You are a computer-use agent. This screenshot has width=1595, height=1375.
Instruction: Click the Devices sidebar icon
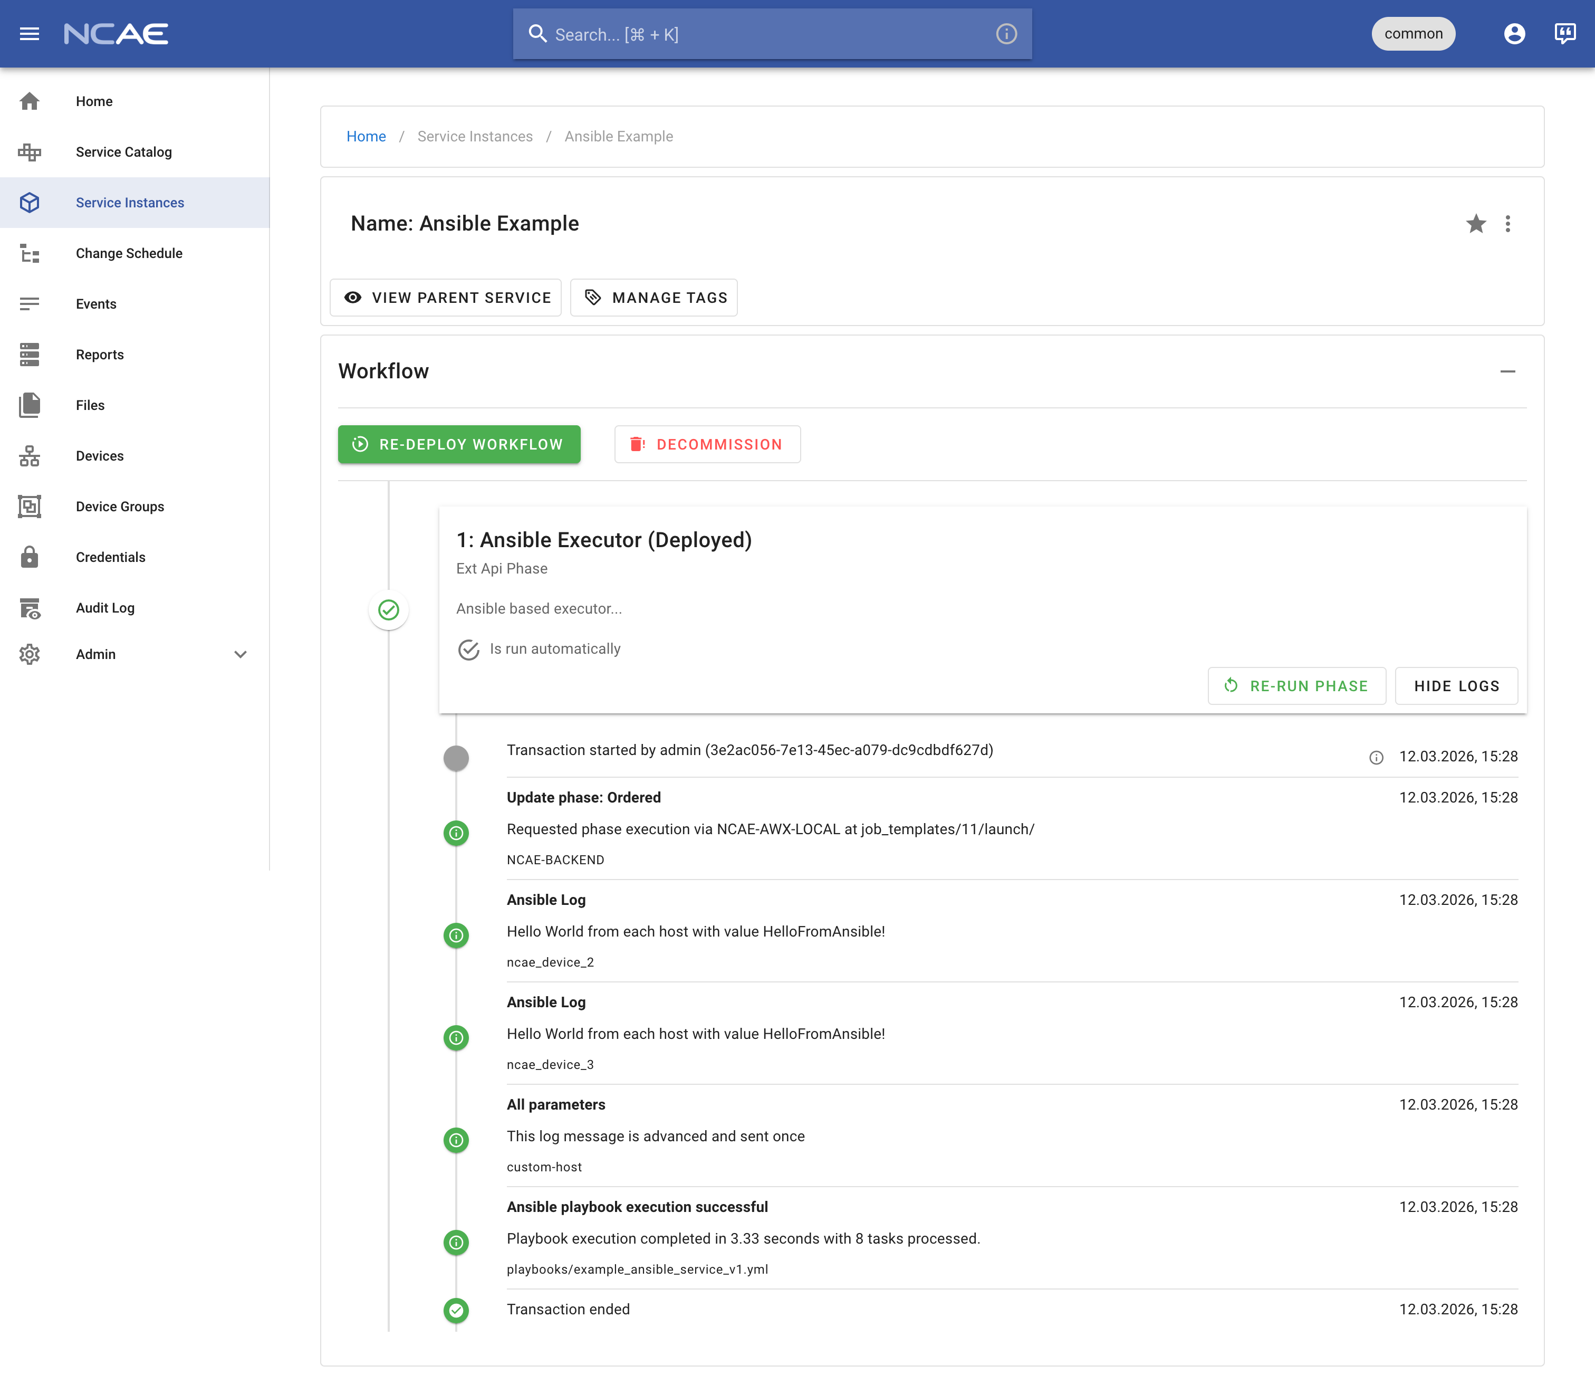click(x=29, y=456)
